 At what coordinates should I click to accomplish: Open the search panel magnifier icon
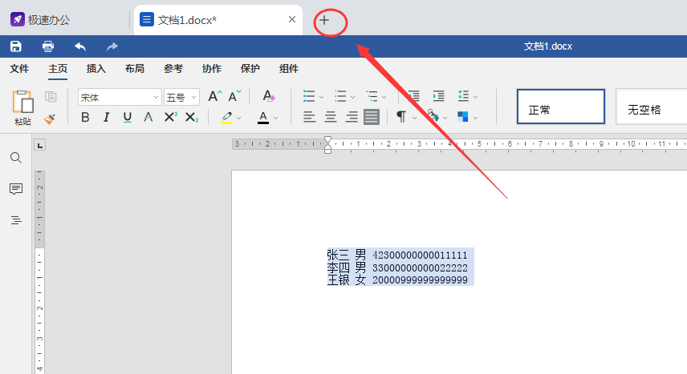tap(16, 158)
